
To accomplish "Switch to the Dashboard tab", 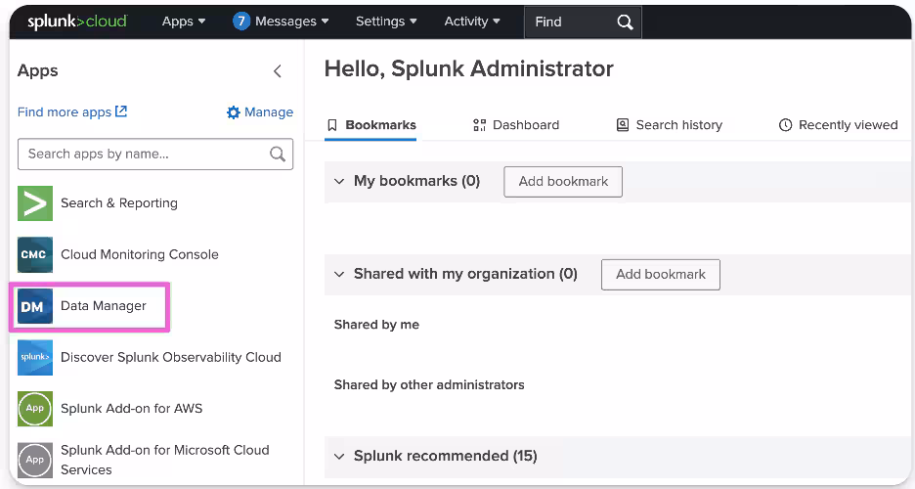I will pyautogui.click(x=516, y=125).
